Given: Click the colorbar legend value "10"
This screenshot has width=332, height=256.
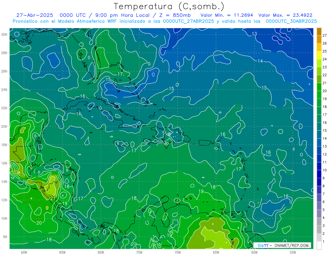Looking at the screenshot, I should (325, 170).
